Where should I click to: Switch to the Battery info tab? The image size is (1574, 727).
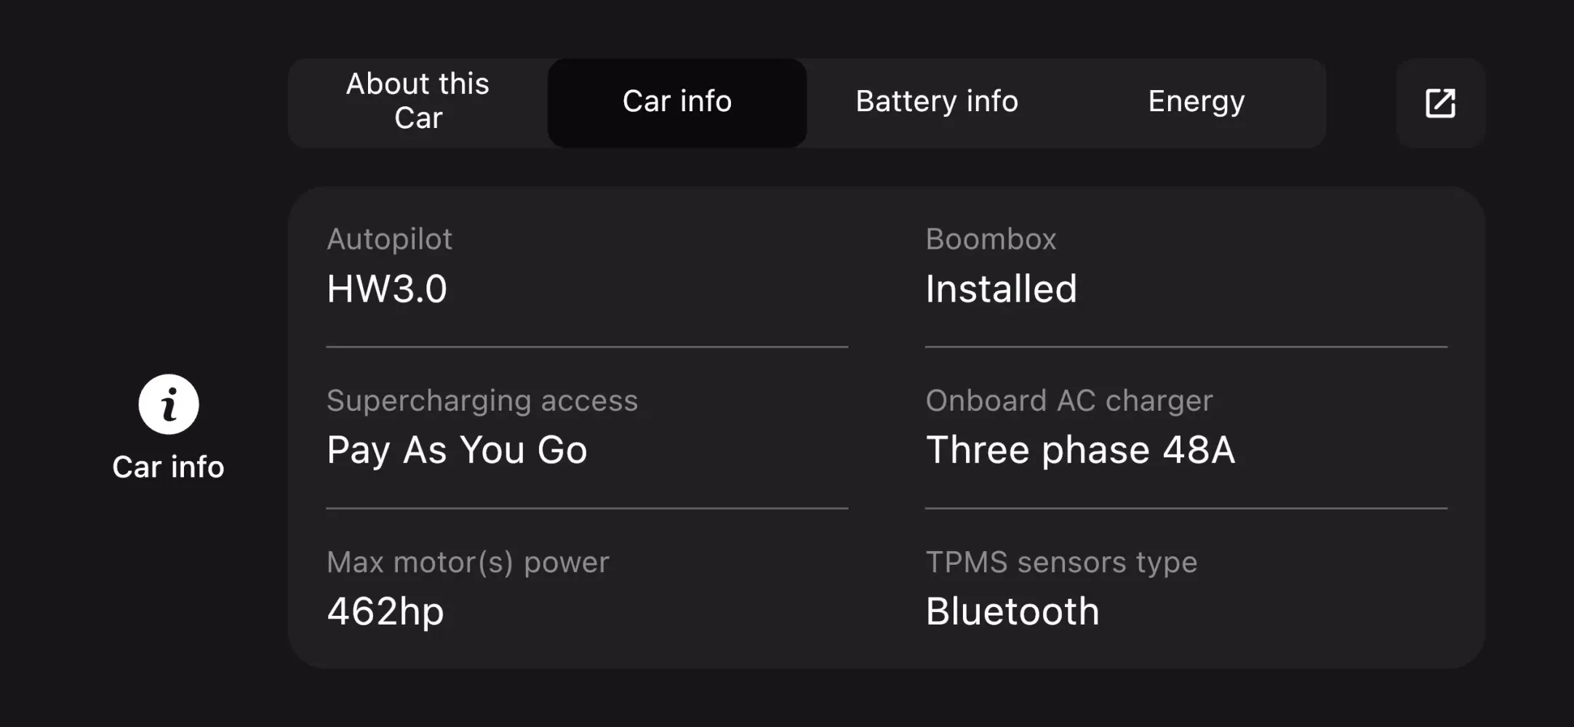[937, 102]
